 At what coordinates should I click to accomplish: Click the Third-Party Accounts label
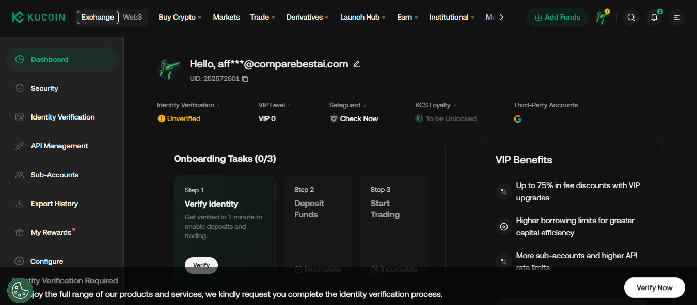click(546, 105)
